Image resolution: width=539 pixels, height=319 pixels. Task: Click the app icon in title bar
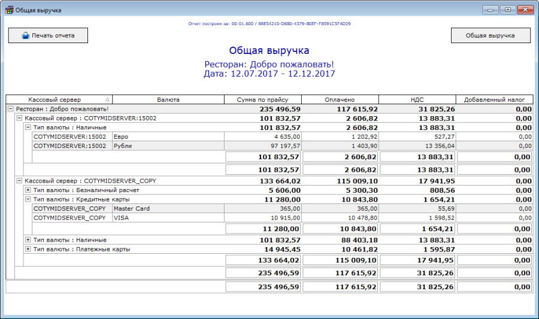(9, 10)
